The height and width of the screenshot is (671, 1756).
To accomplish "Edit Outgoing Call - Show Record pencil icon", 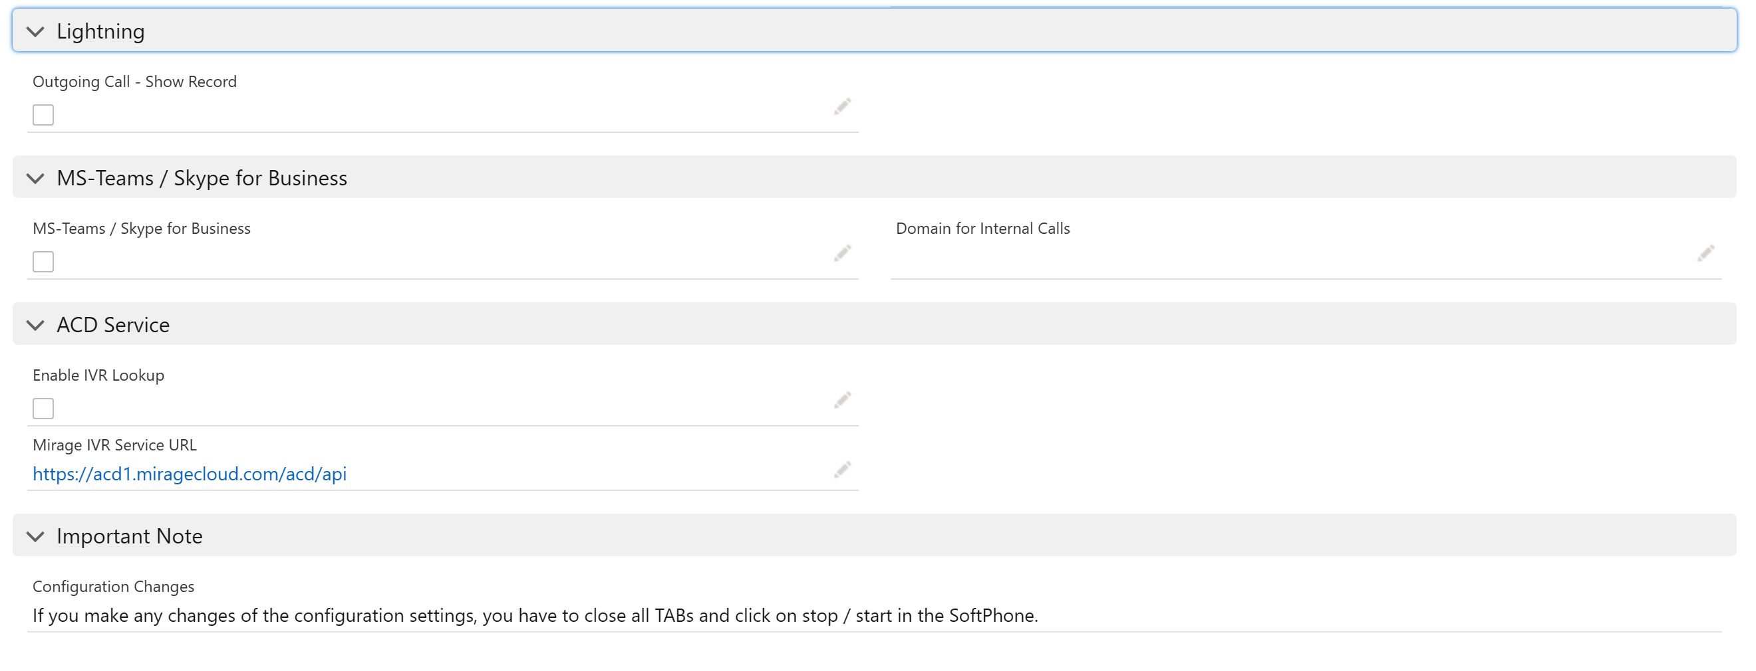I will coord(843,107).
